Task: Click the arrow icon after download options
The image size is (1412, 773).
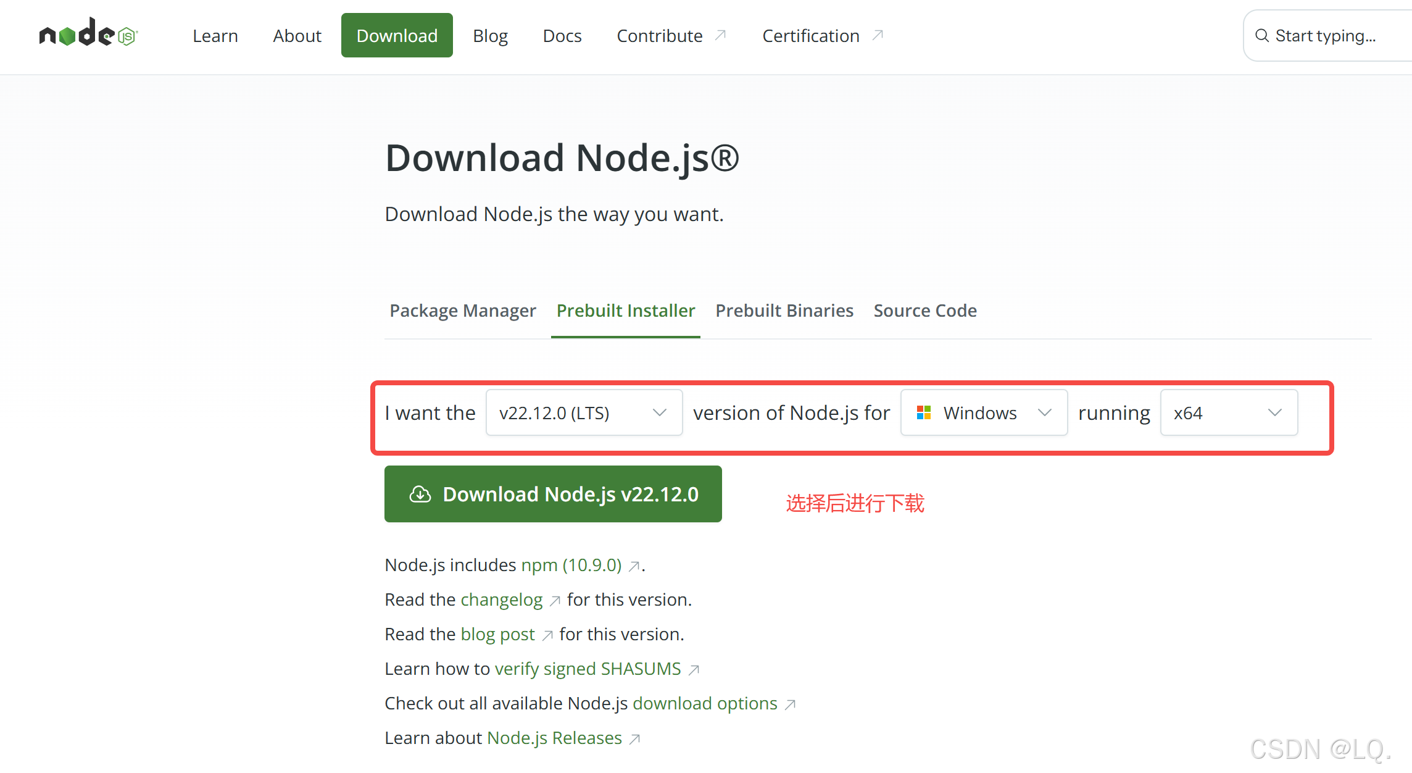Action: point(790,704)
